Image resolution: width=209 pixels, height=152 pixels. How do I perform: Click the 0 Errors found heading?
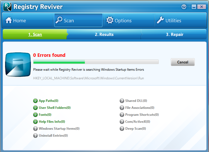[49, 55]
